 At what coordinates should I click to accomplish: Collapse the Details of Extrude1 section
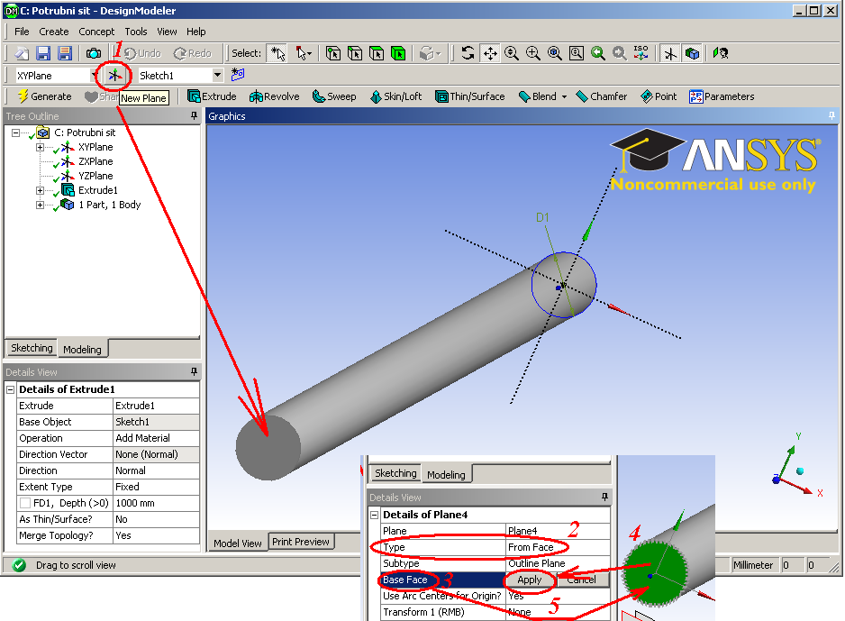[10, 389]
